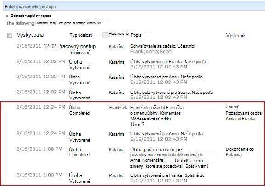Viewport: 265px width, 186px height.
Task: Select the 'Úloha vytvorená pre Franka. Naše podľa' description
Action: pos(169,62)
